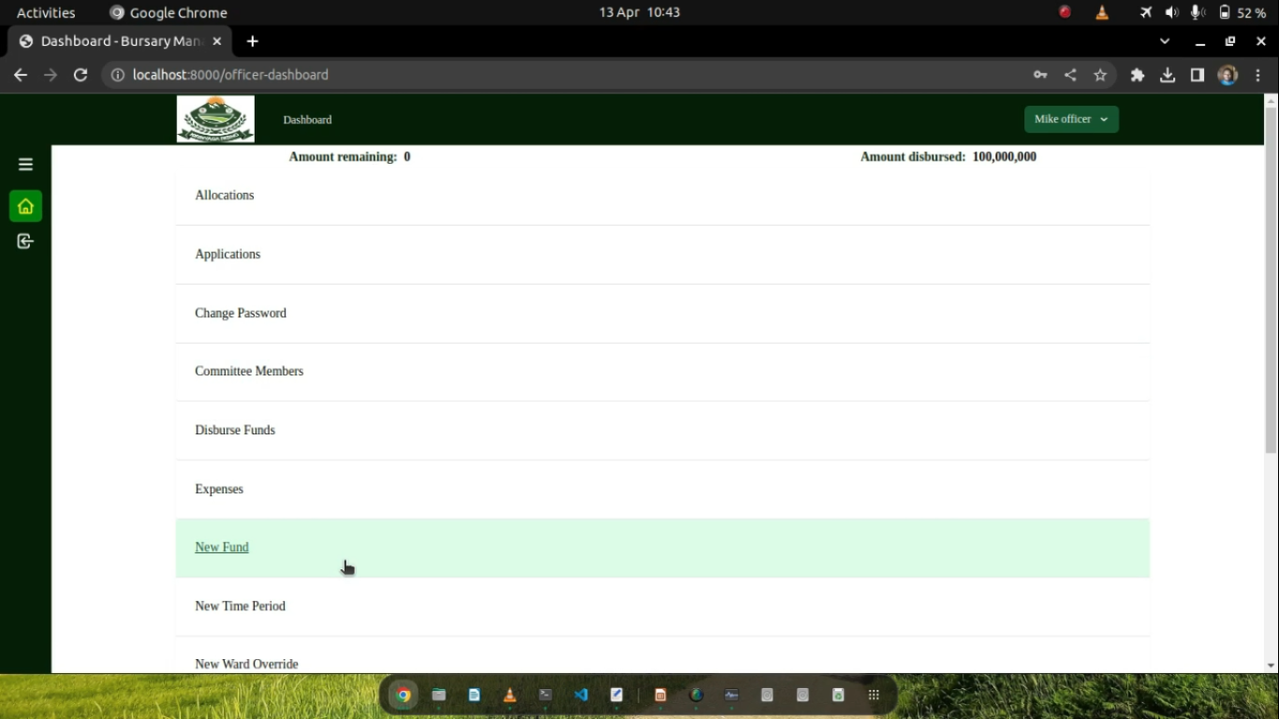1279x719 pixels.
Task: Open the Mike officer account dropdown
Action: 1070,119
